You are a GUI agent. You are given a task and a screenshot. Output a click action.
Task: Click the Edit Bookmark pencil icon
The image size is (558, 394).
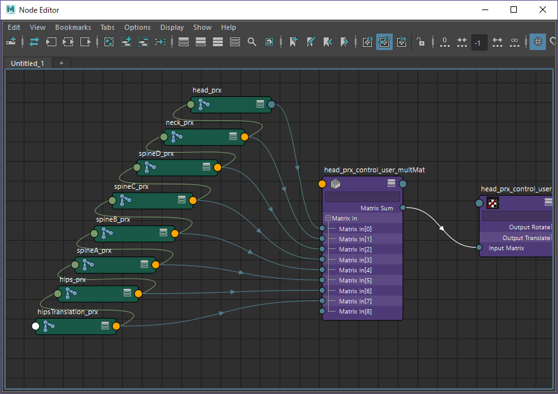(310, 42)
